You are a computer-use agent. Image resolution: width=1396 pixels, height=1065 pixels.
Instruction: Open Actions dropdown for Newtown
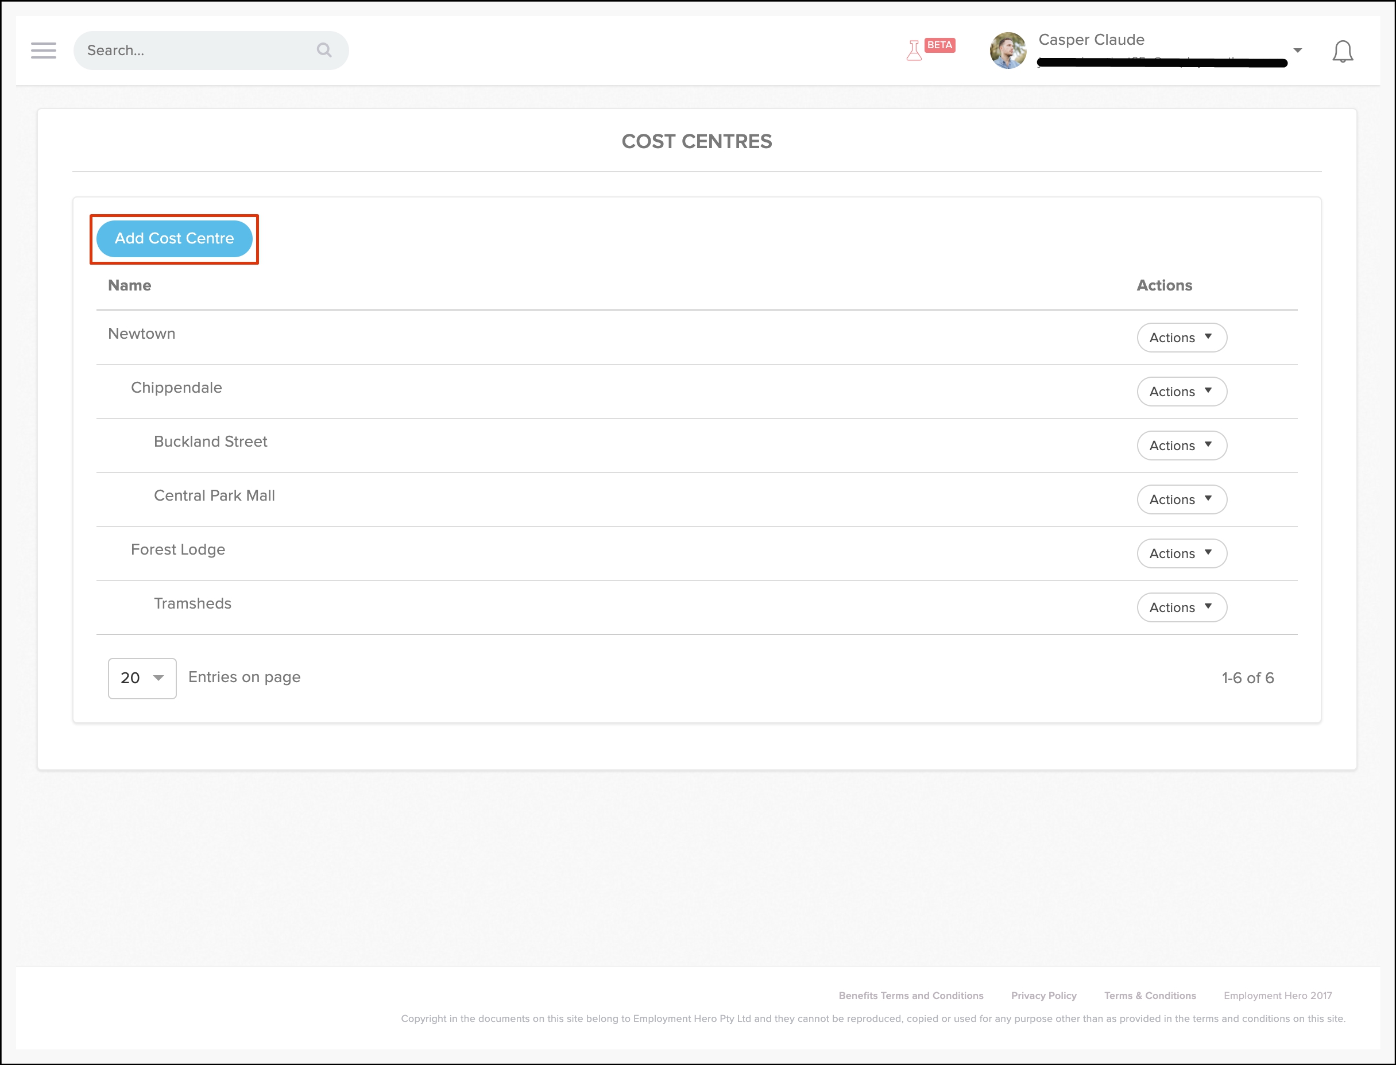1181,338
